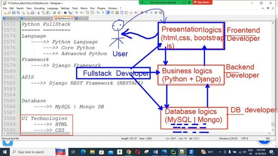Show hidden system tray icons chevron
This screenshot has height=156, width=278.
tap(220, 152)
